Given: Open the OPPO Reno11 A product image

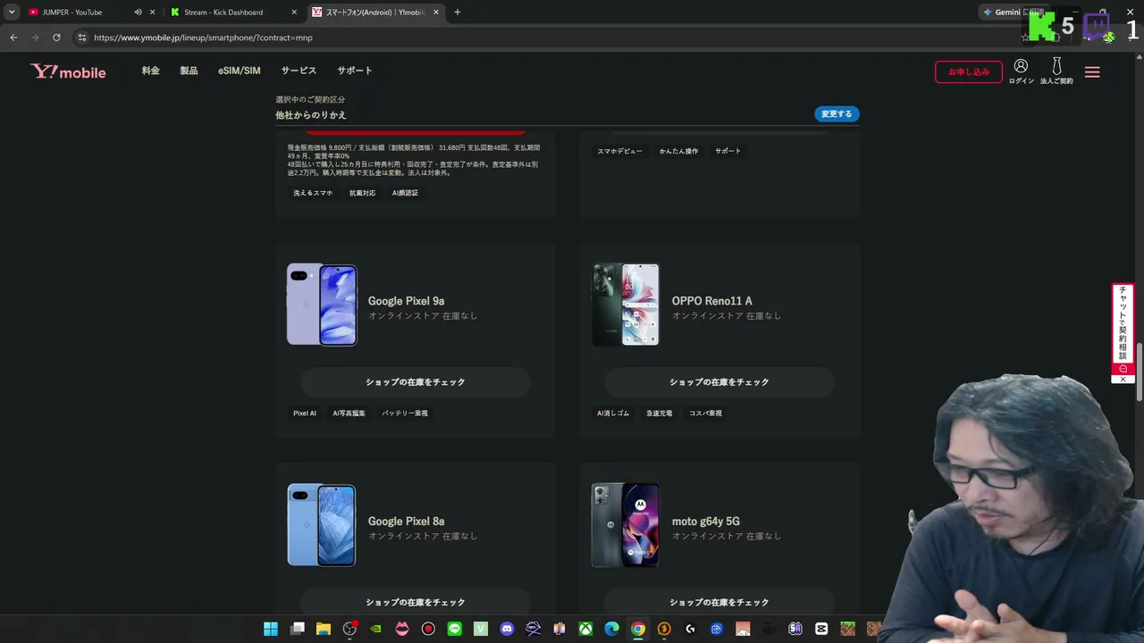Looking at the screenshot, I should click(x=626, y=305).
